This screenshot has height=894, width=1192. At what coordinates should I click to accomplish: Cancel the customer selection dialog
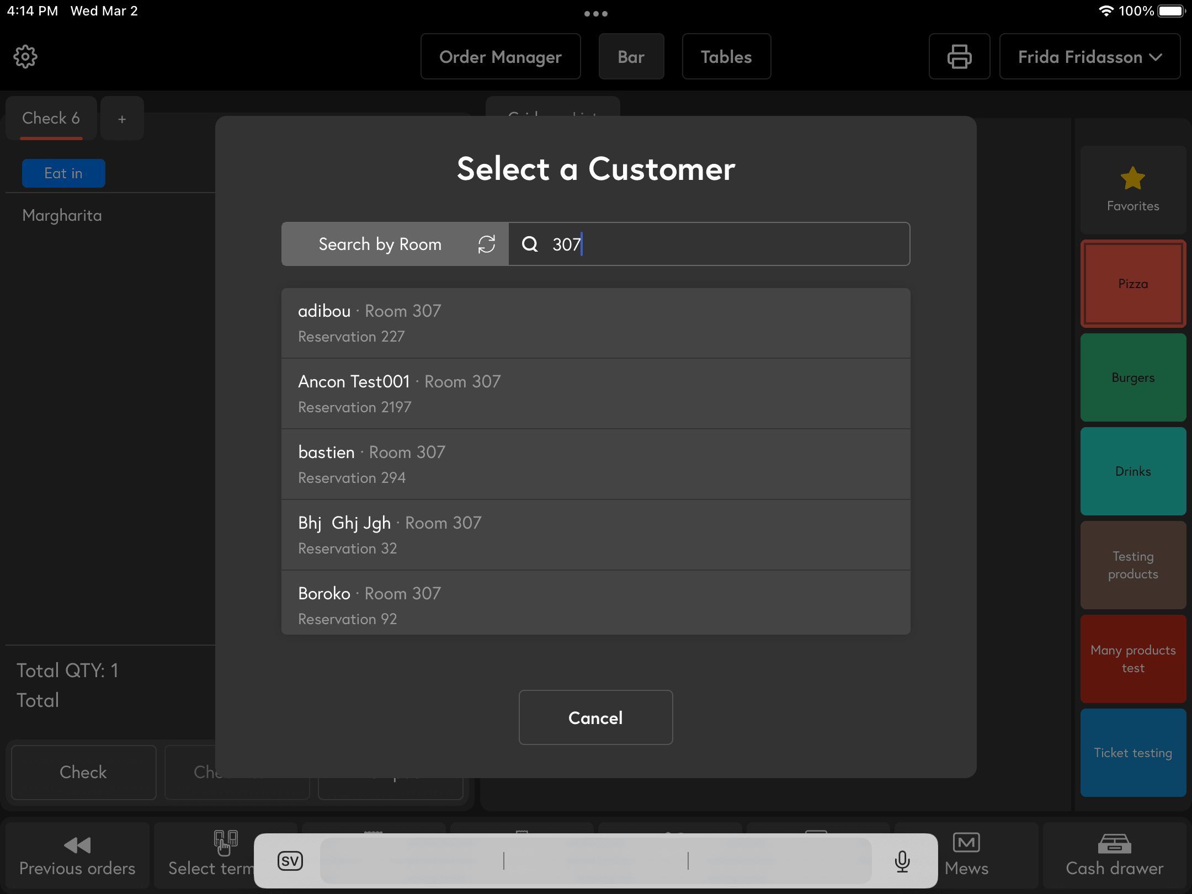[595, 717]
